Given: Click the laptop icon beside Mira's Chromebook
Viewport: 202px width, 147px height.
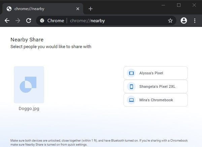Looking at the screenshot, I should (131, 100).
